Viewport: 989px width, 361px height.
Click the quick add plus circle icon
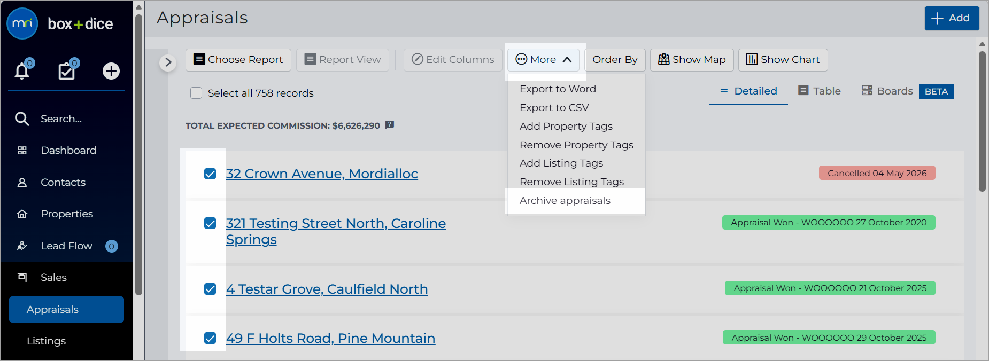click(111, 71)
